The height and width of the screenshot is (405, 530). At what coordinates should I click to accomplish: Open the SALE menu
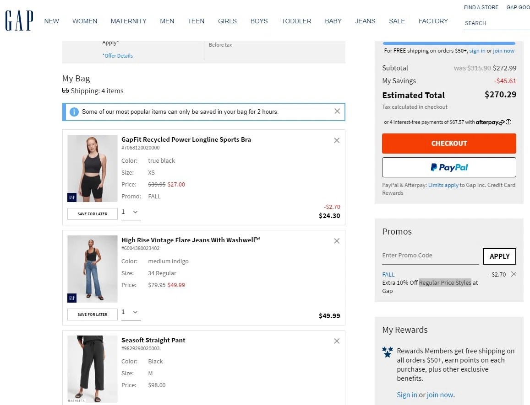click(397, 21)
